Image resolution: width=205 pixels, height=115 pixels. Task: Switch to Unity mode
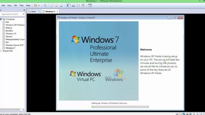click(83, 5)
